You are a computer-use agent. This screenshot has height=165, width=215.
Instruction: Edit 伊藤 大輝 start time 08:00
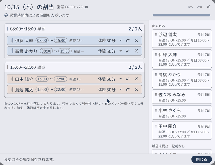42,40
